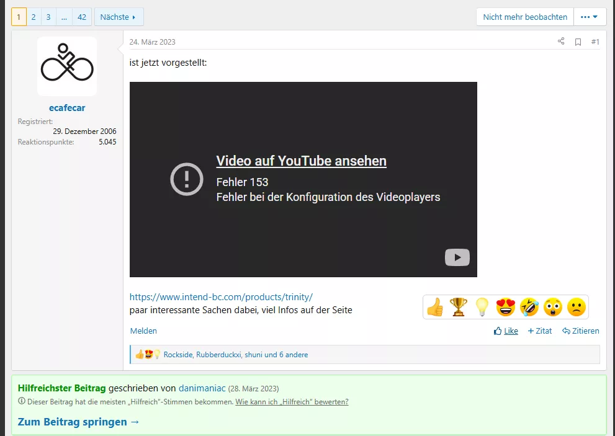Click 'Zum Beitrag springen' link
This screenshot has height=436, width=615.
[79, 422]
